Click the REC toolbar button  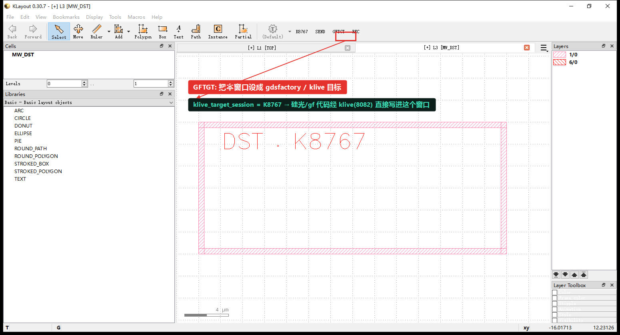click(356, 32)
